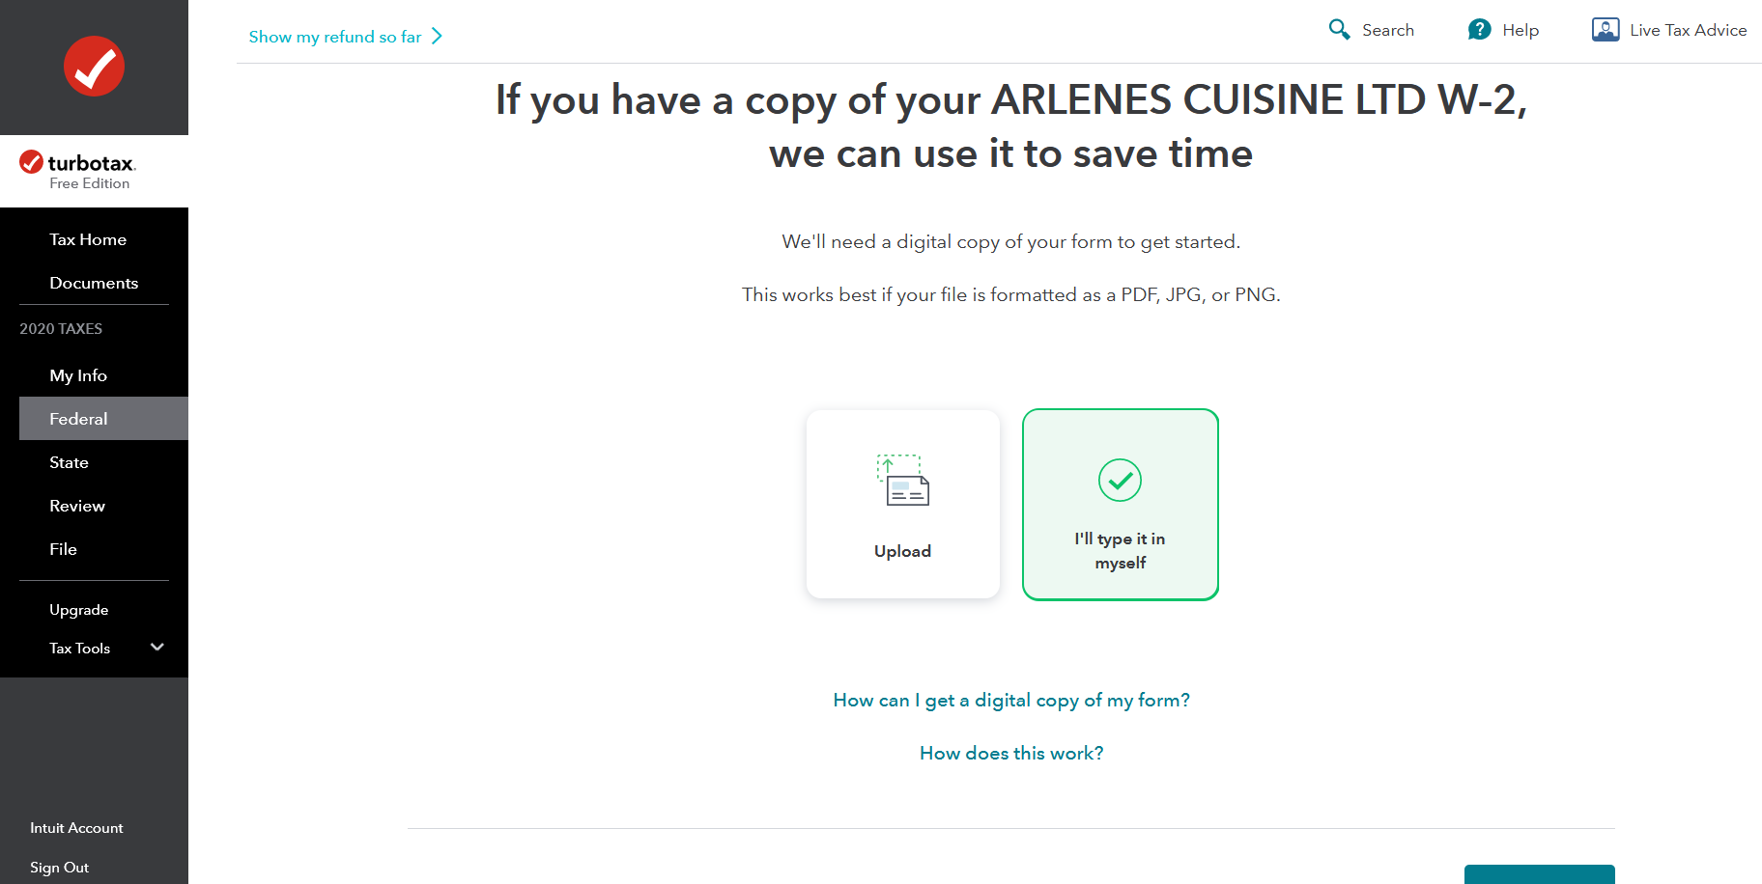Viewport: 1762px width, 884px height.
Task: Click the red TurboTax checkmark logo
Action: click(94, 67)
